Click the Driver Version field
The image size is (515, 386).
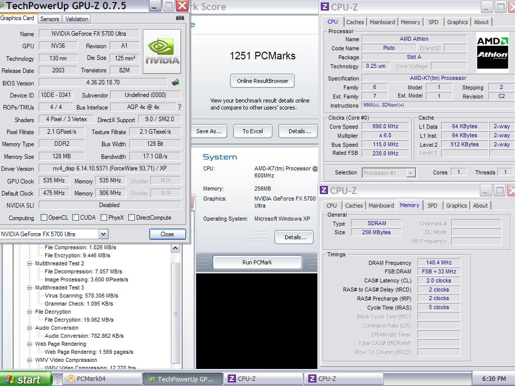[x=110, y=168]
